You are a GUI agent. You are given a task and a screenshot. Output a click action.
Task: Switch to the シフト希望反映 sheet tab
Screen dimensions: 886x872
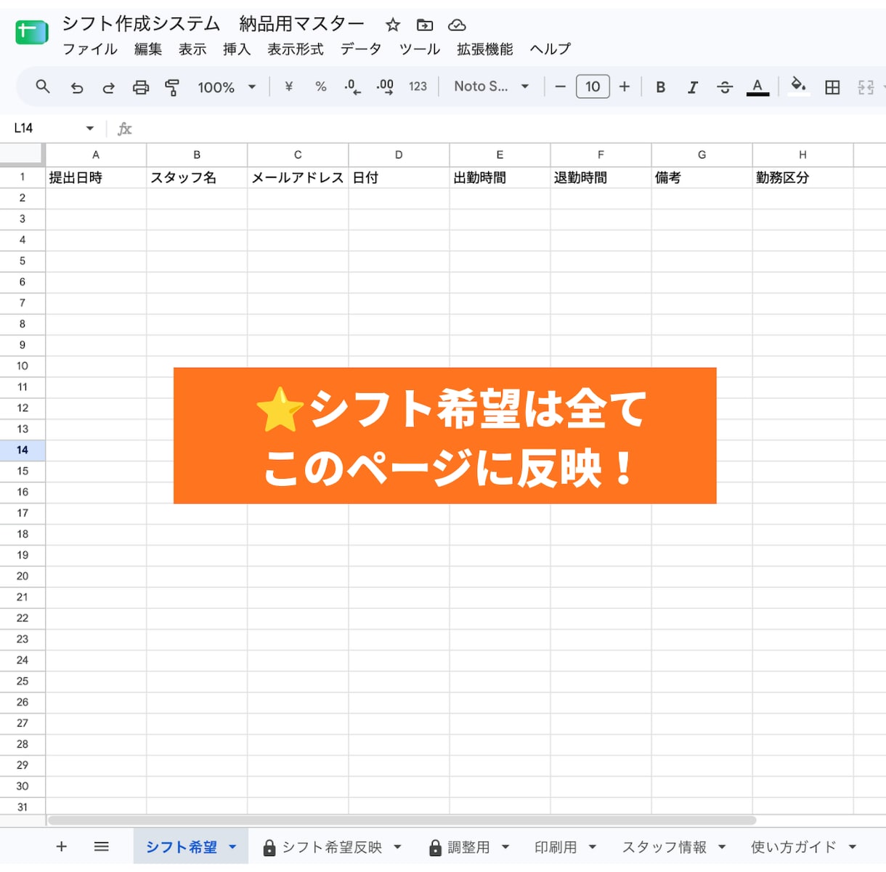coord(332,847)
